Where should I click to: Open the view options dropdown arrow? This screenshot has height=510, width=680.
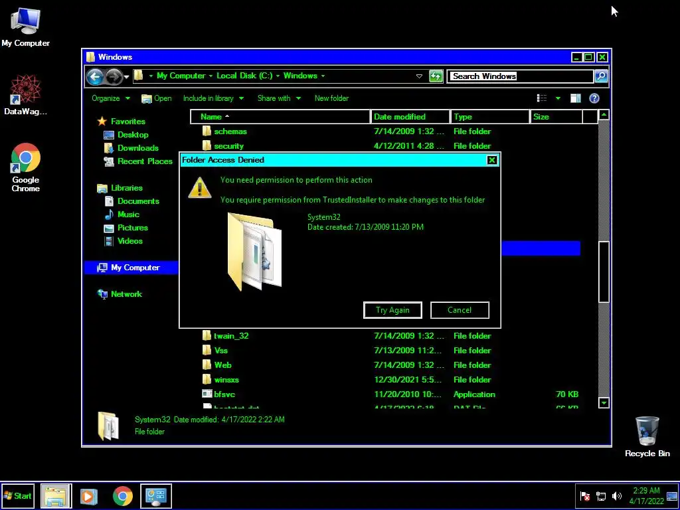pos(558,98)
